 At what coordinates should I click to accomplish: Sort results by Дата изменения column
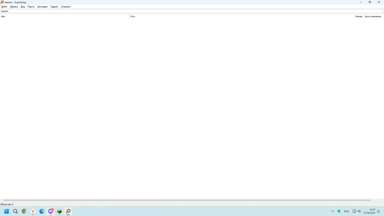(x=373, y=17)
